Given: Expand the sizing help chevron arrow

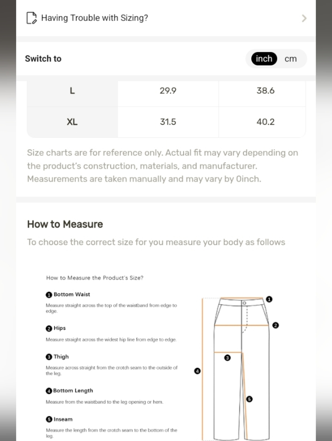Looking at the screenshot, I should point(304,18).
